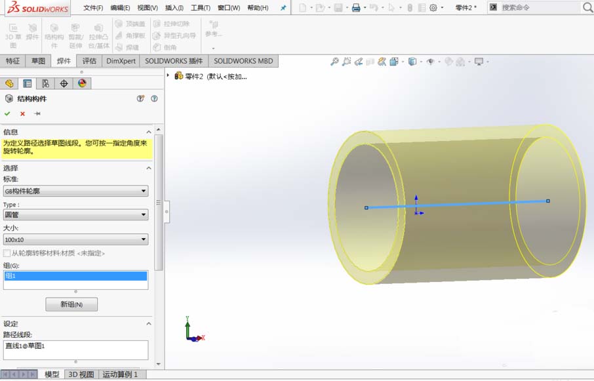This screenshot has width=594, height=381.
Task: Click the Zoom to Area view icon
Action: tap(346, 62)
